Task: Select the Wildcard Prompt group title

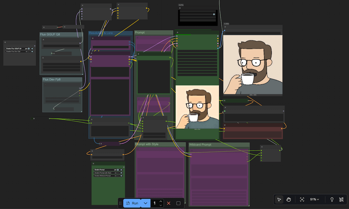Action: pos(200,145)
